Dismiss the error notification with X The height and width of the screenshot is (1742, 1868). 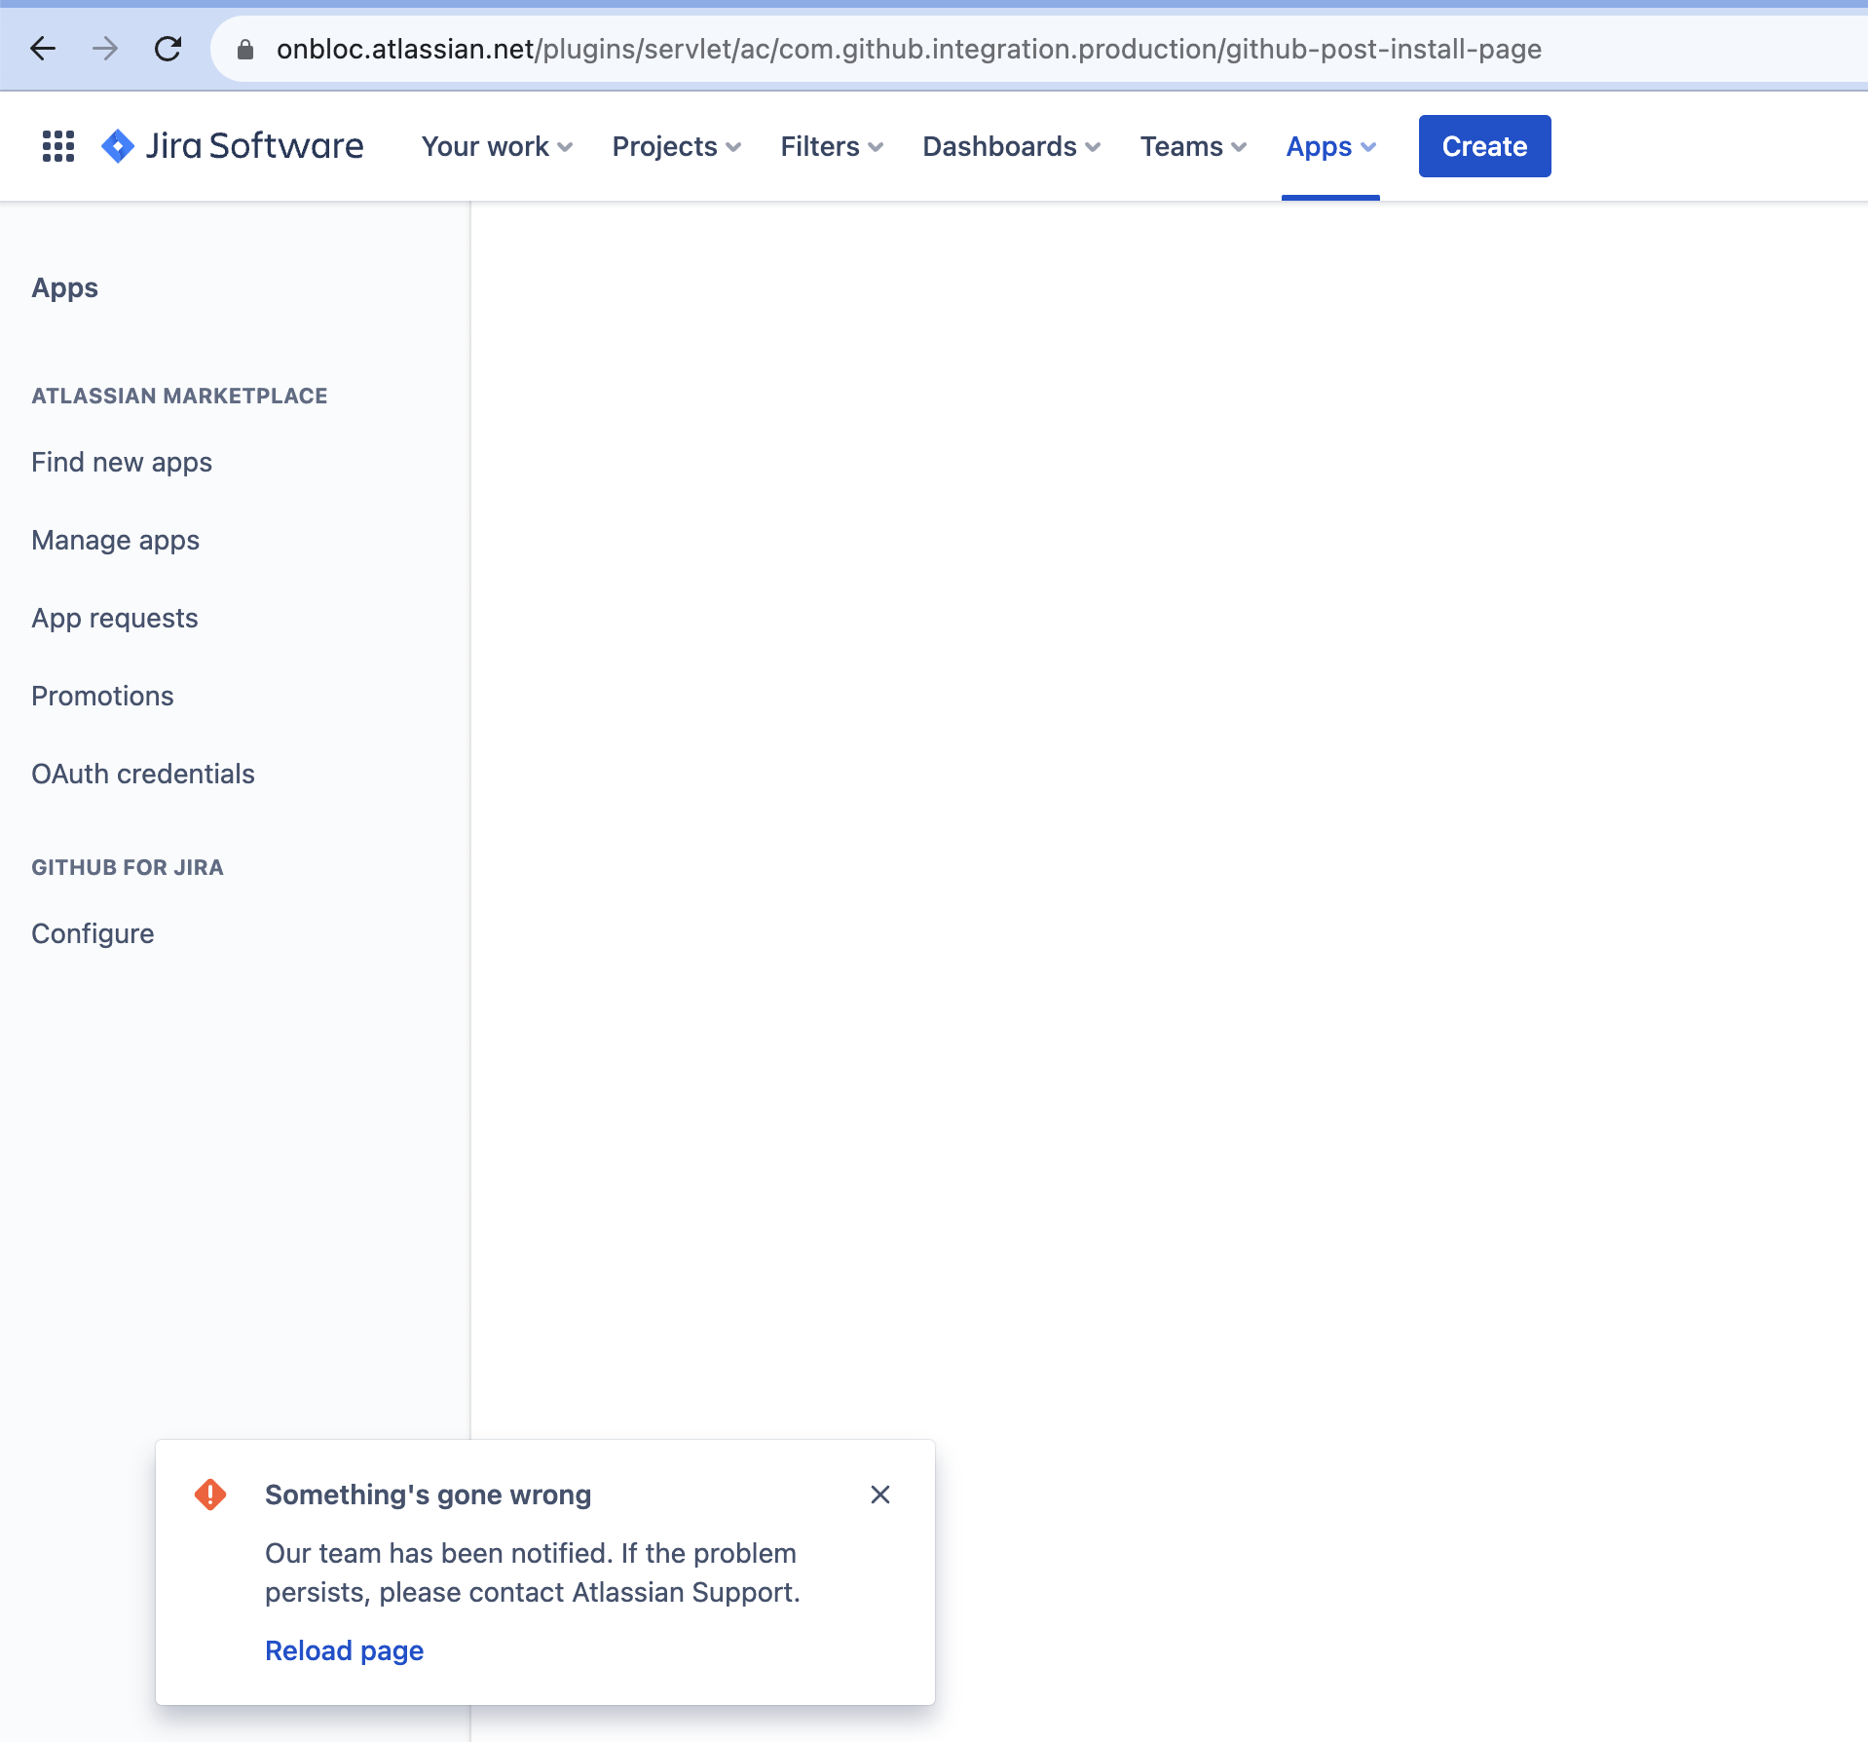pyautogui.click(x=880, y=1495)
